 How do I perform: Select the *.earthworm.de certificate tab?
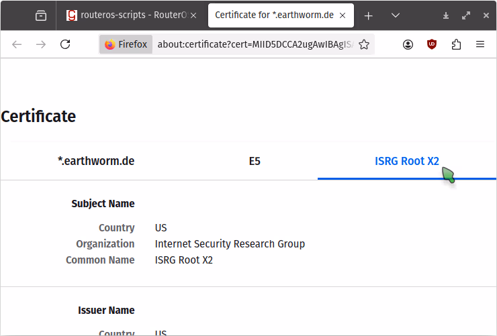pyautogui.click(x=96, y=161)
